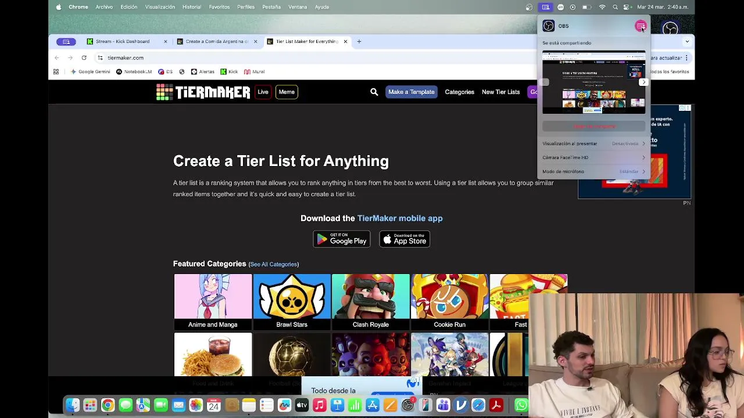Viewport: 744px width, 418px height.
Task: Open the Google Gemini bookmark
Action: 90,71
